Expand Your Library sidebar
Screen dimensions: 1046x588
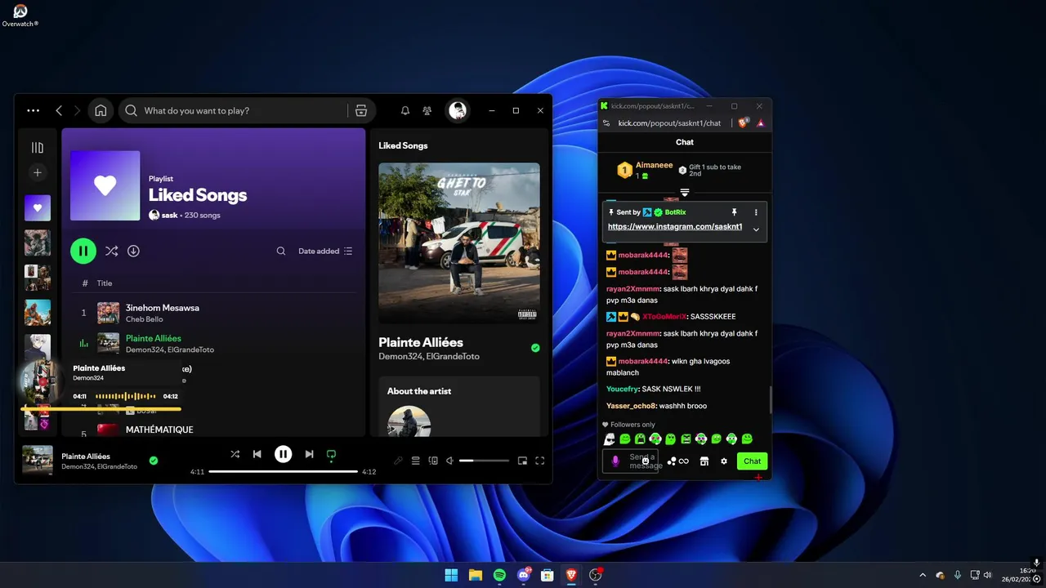(37, 148)
